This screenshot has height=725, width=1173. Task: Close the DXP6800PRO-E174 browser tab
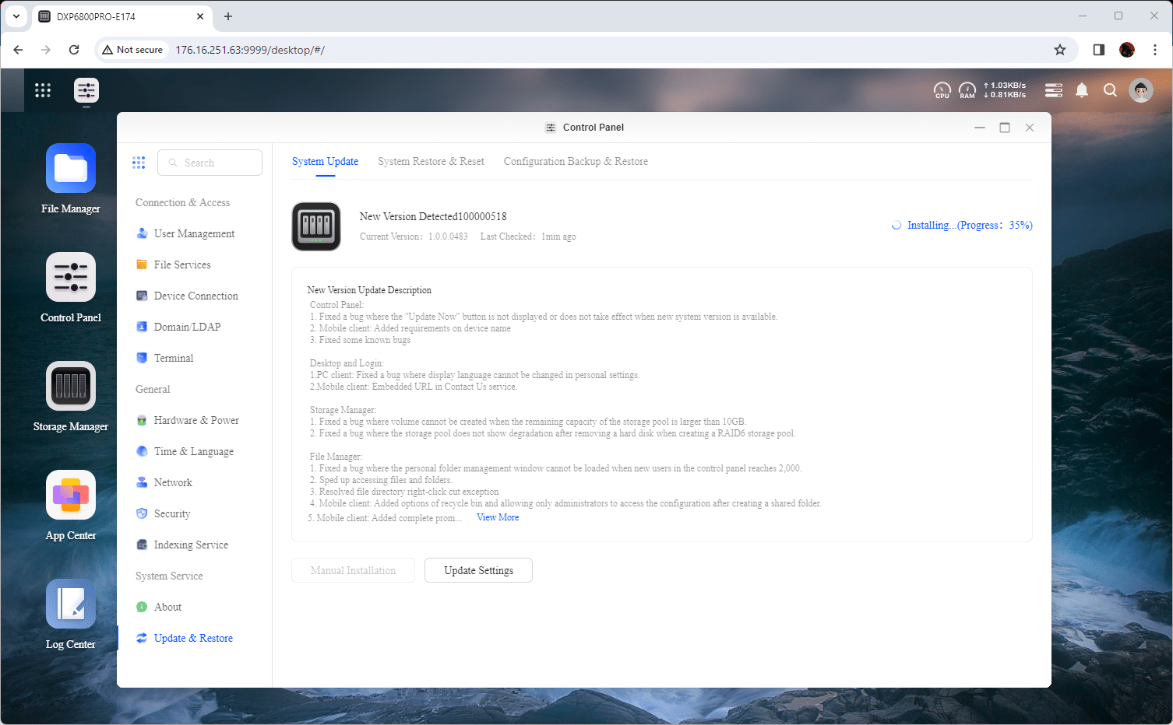(200, 16)
